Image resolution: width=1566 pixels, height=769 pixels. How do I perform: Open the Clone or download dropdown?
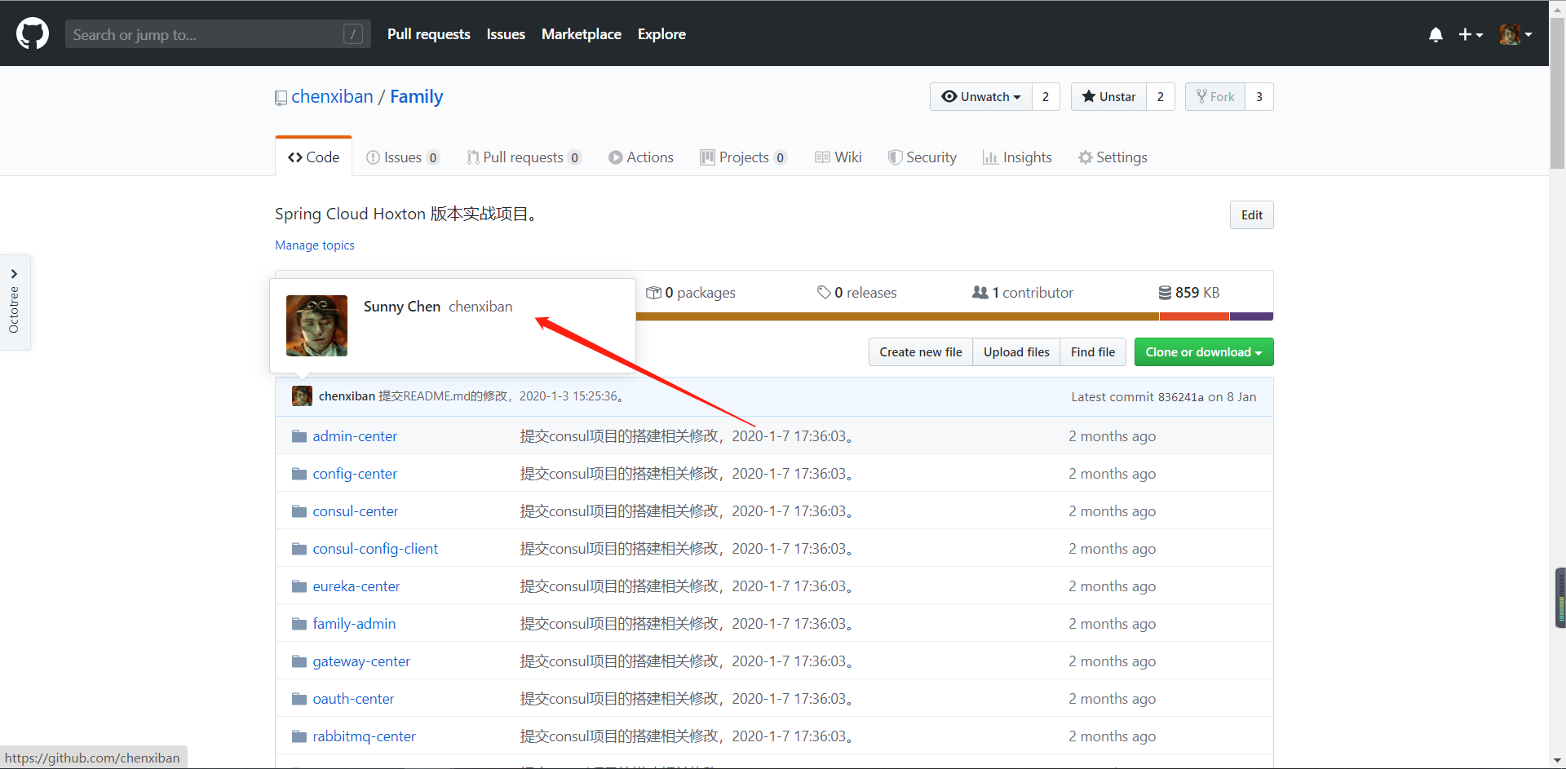click(x=1203, y=351)
